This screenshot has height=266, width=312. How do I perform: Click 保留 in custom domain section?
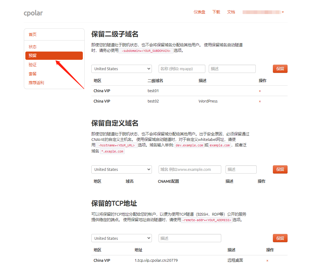pos(280,169)
